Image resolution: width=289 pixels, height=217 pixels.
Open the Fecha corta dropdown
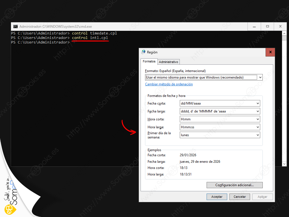pyautogui.click(x=220, y=103)
